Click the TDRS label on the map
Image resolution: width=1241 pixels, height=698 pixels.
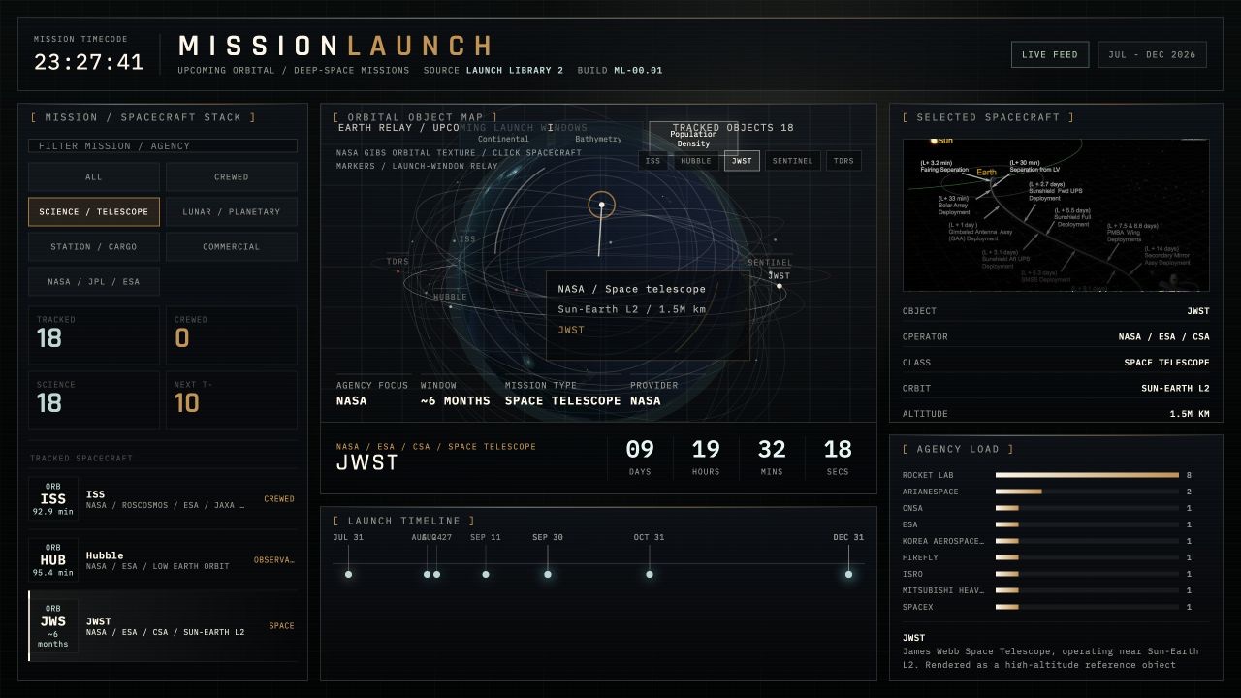click(x=398, y=262)
